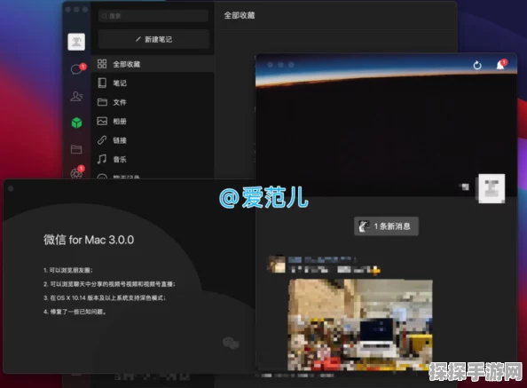Click the 全部收藏 header title
This screenshot has height=388, width=527.
(240, 15)
